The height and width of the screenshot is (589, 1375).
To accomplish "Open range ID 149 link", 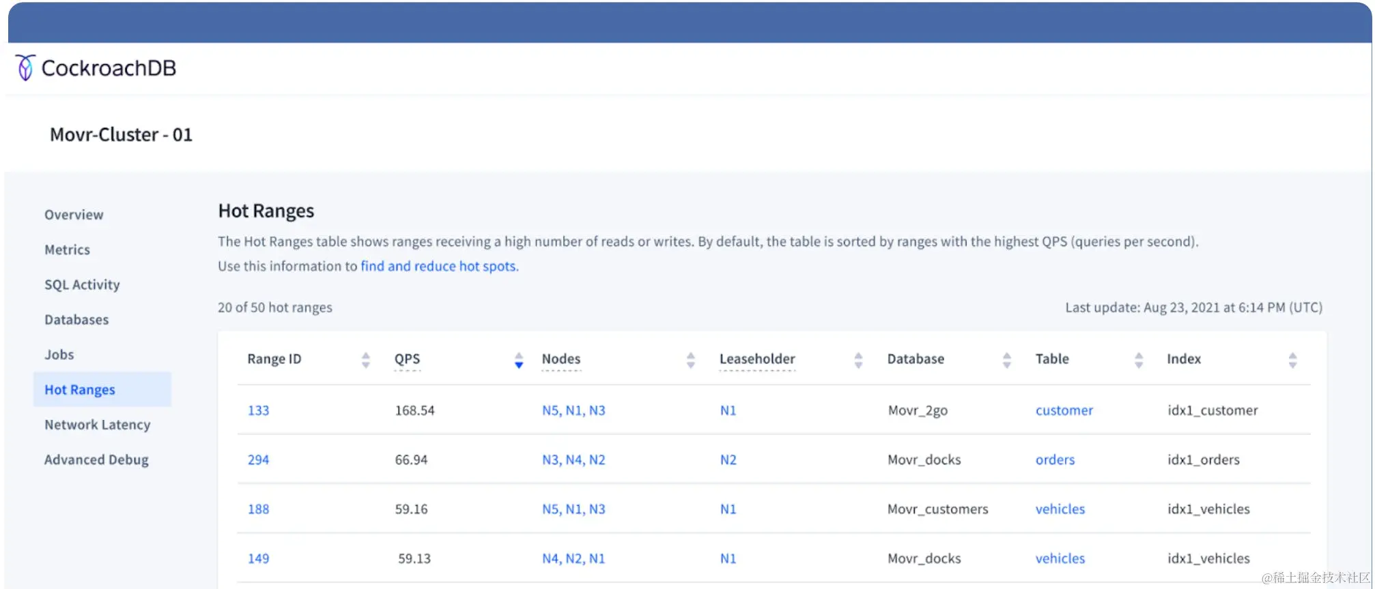I will pyautogui.click(x=258, y=558).
